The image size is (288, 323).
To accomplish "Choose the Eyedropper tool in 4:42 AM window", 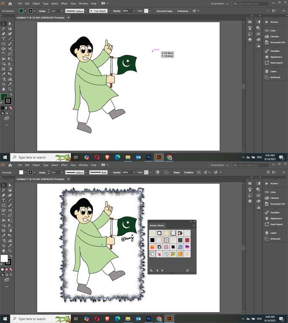I will click(x=3, y=74).
